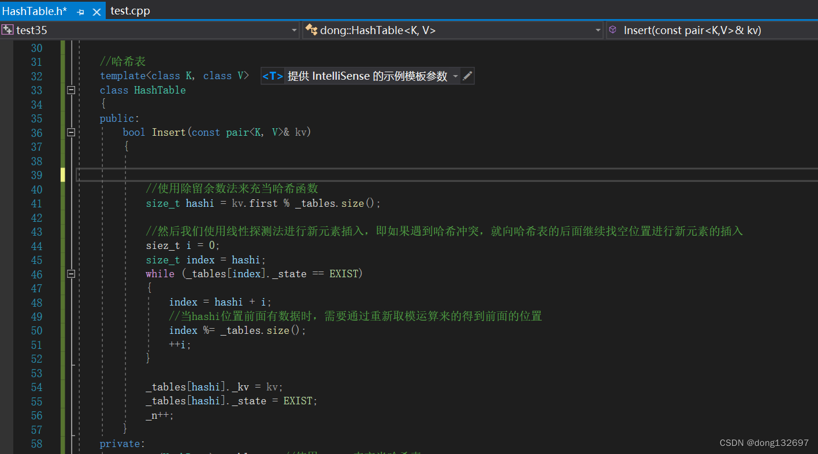Image resolution: width=818 pixels, height=454 pixels.
Task: Click the 'public:' access specifier
Action: pos(120,118)
